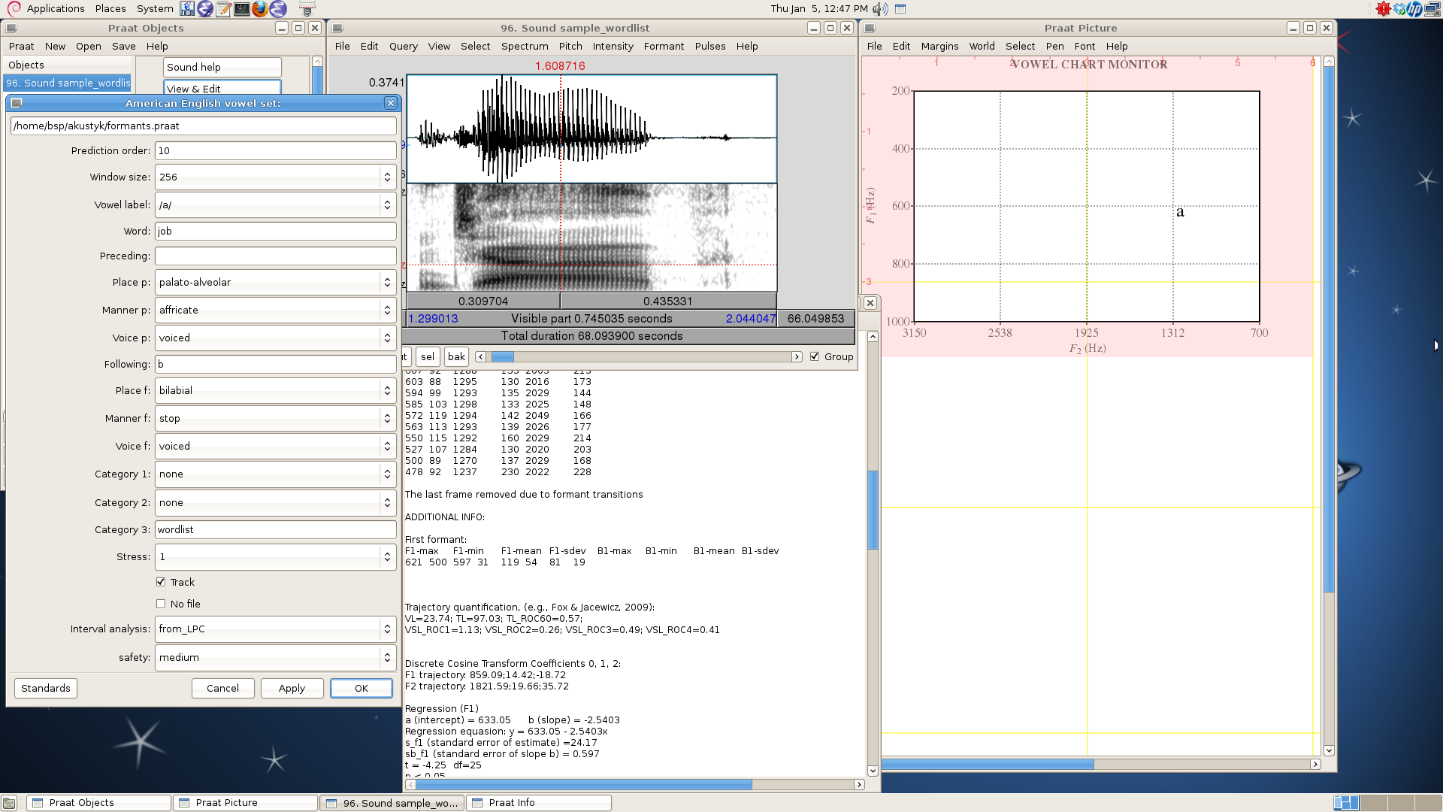Open the Margins menu in Praat Picture
The height and width of the screenshot is (812, 1443).
click(x=939, y=46)
